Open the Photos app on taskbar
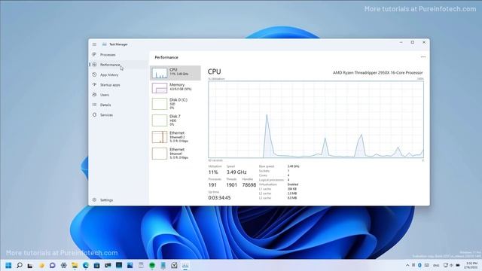 click(x=130, y=265)
